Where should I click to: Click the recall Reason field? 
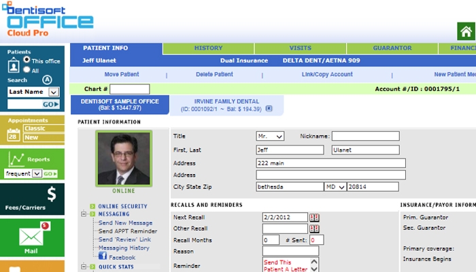(290, 251)
